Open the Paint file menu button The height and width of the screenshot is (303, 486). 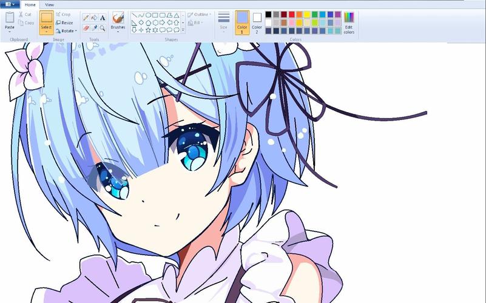click(10, 4)
